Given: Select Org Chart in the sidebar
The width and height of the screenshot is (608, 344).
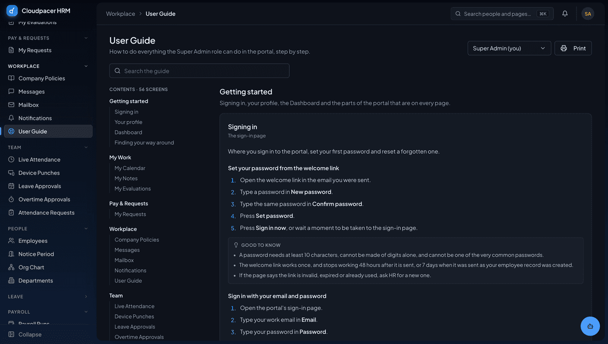Looking at the screenshot, I should (x=48, y=267).
